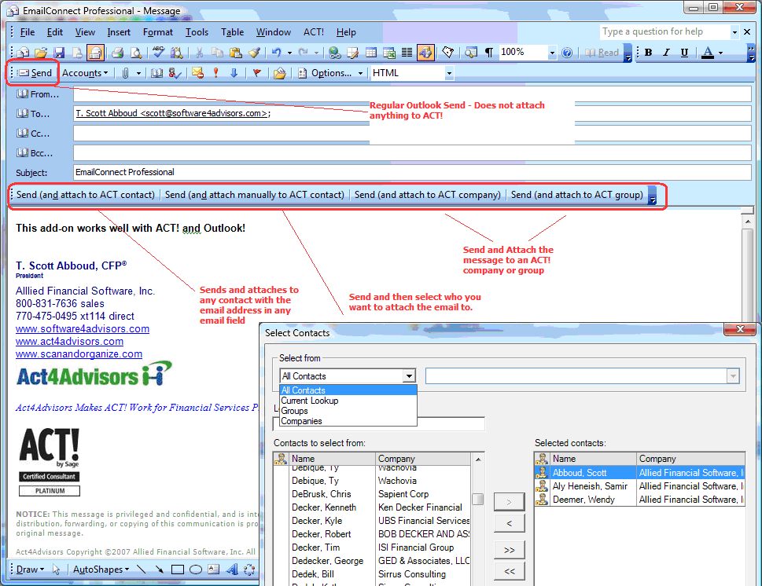Open the HTML message format dropdown
Viewport: 762px width, 586px height.
pyautogui.click(x=449, y=73)
